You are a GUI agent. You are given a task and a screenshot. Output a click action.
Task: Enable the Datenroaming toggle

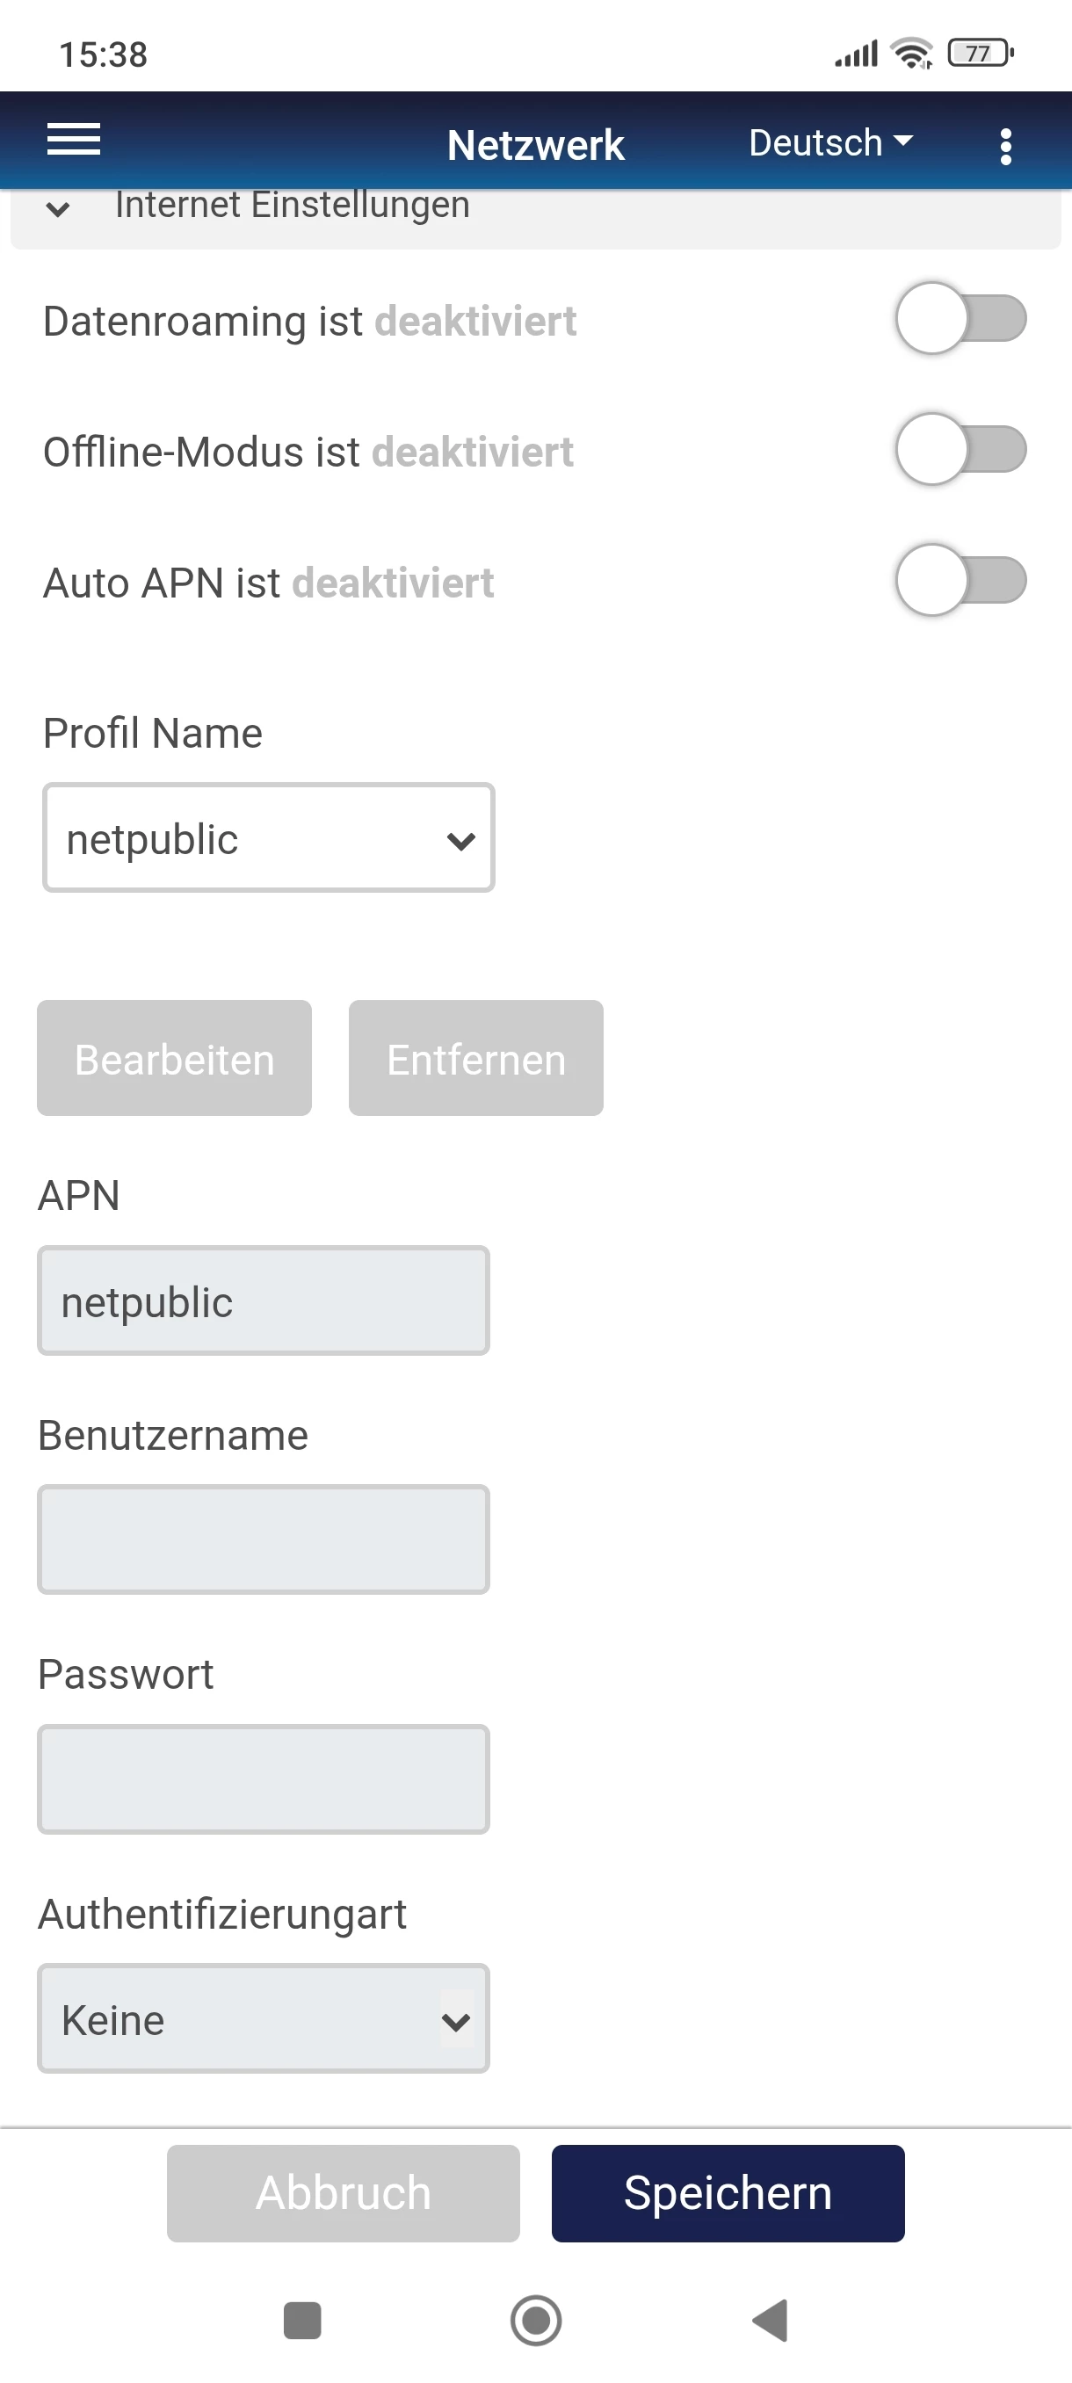pyautogui.click(x=960, y=319)
